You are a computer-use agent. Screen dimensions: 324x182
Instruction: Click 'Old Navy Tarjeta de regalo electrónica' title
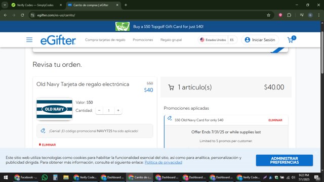point(83,84)
